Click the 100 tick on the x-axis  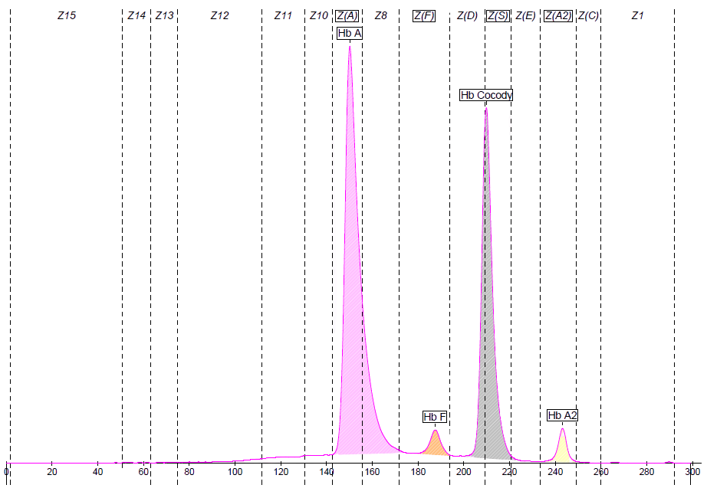tap(235, 472)
